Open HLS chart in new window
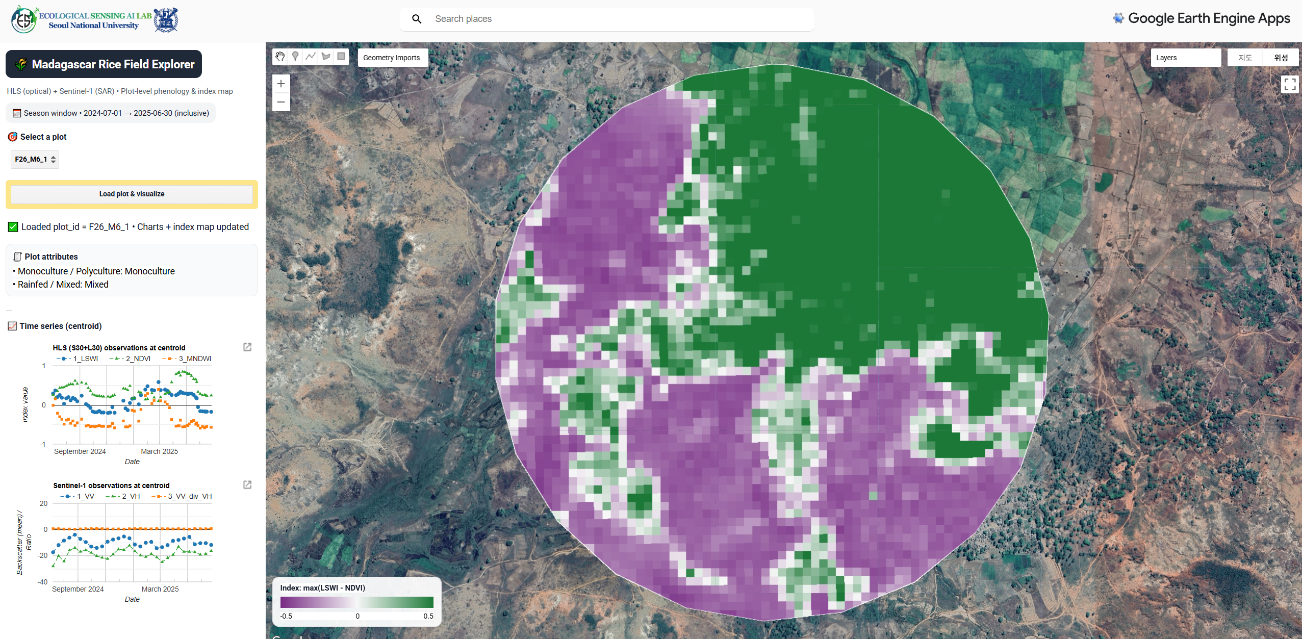 tap(247, 347)
